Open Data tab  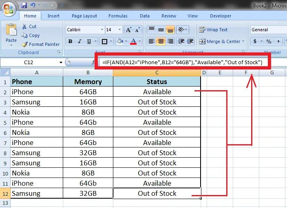click(145, 16)
